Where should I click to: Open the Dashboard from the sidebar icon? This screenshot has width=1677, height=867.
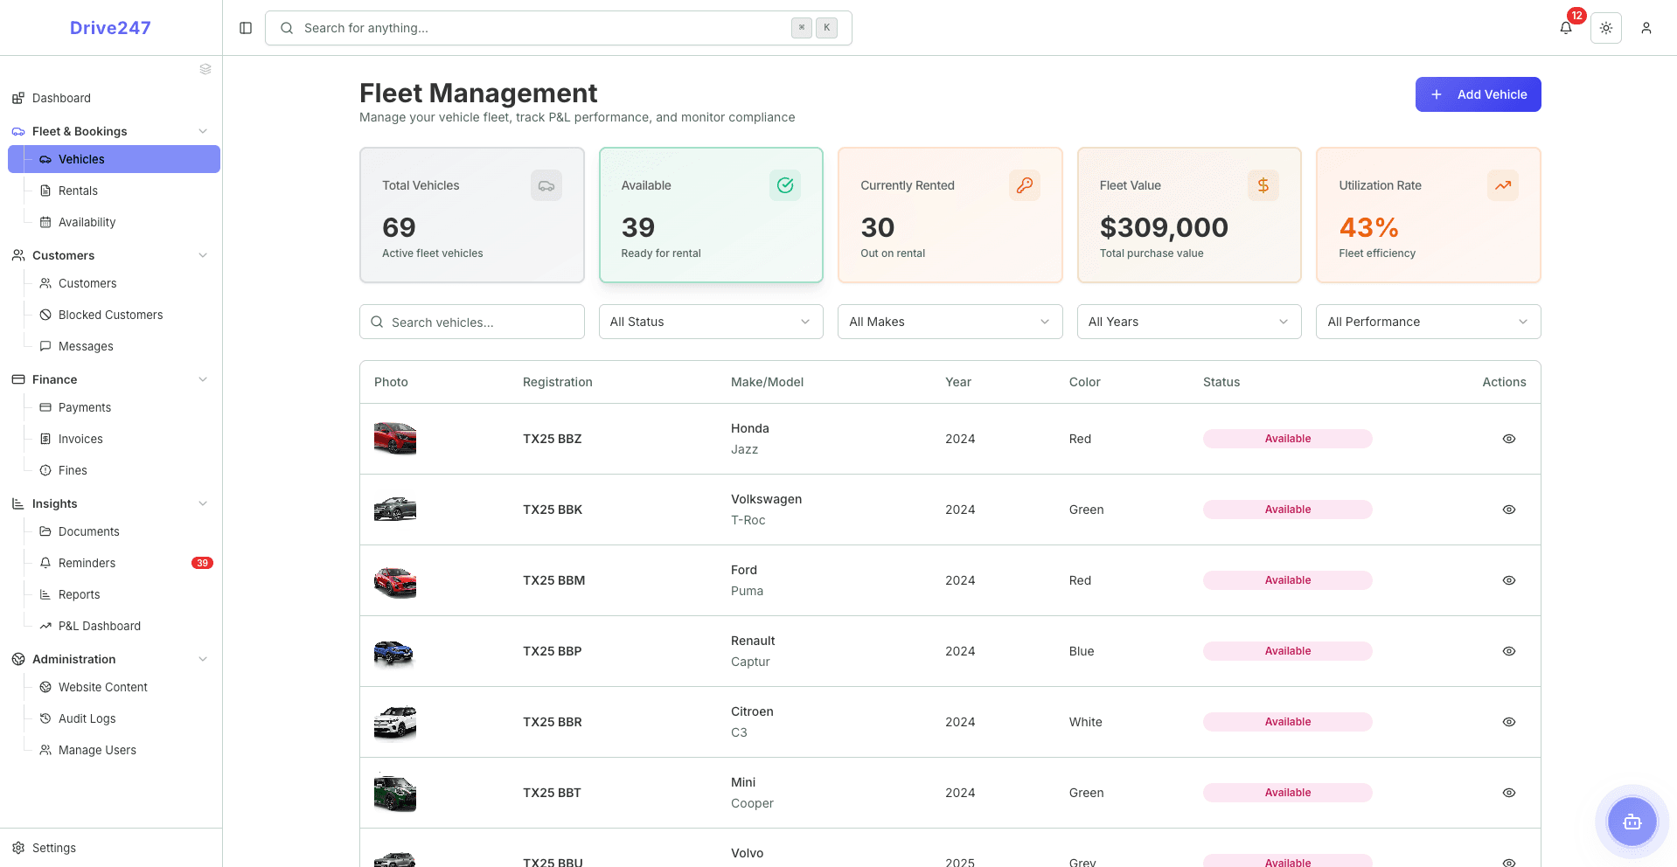coord(17,98)
